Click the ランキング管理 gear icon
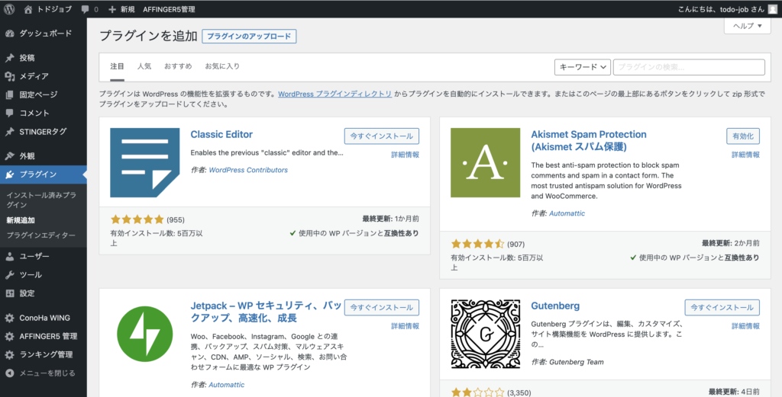Image resolution: width=782 pixels, height=397 pixels. tap(9, 355)
